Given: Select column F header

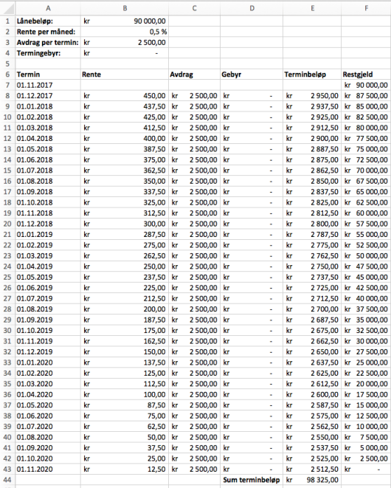Looking at the screenshot, I should point(366,8).
